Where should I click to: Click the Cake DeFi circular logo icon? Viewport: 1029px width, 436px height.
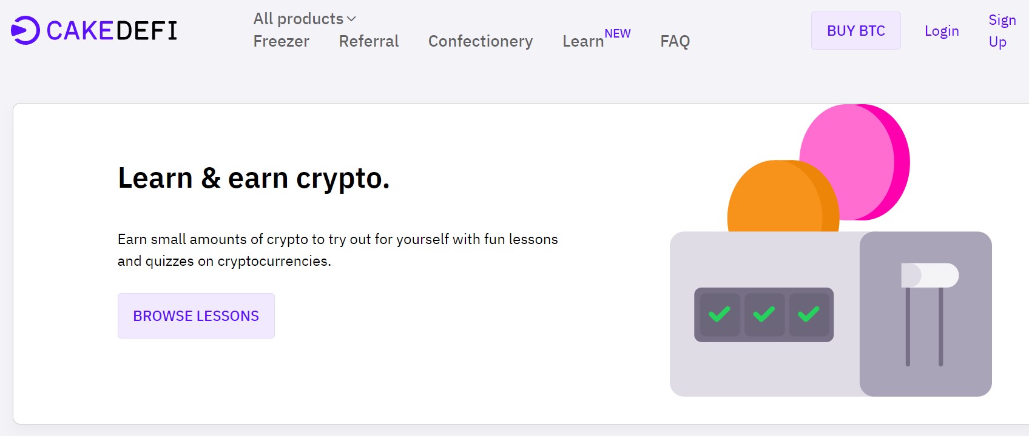(25, 30)
